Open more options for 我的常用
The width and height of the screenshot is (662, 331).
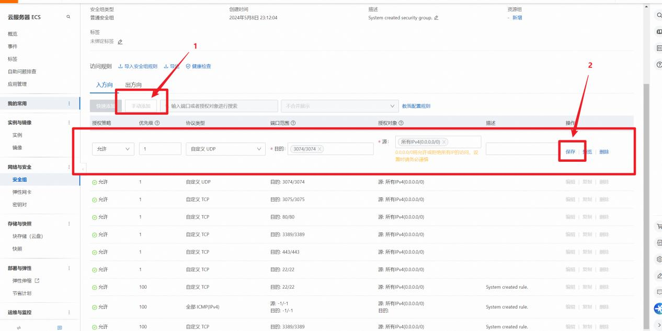(69, 104)
